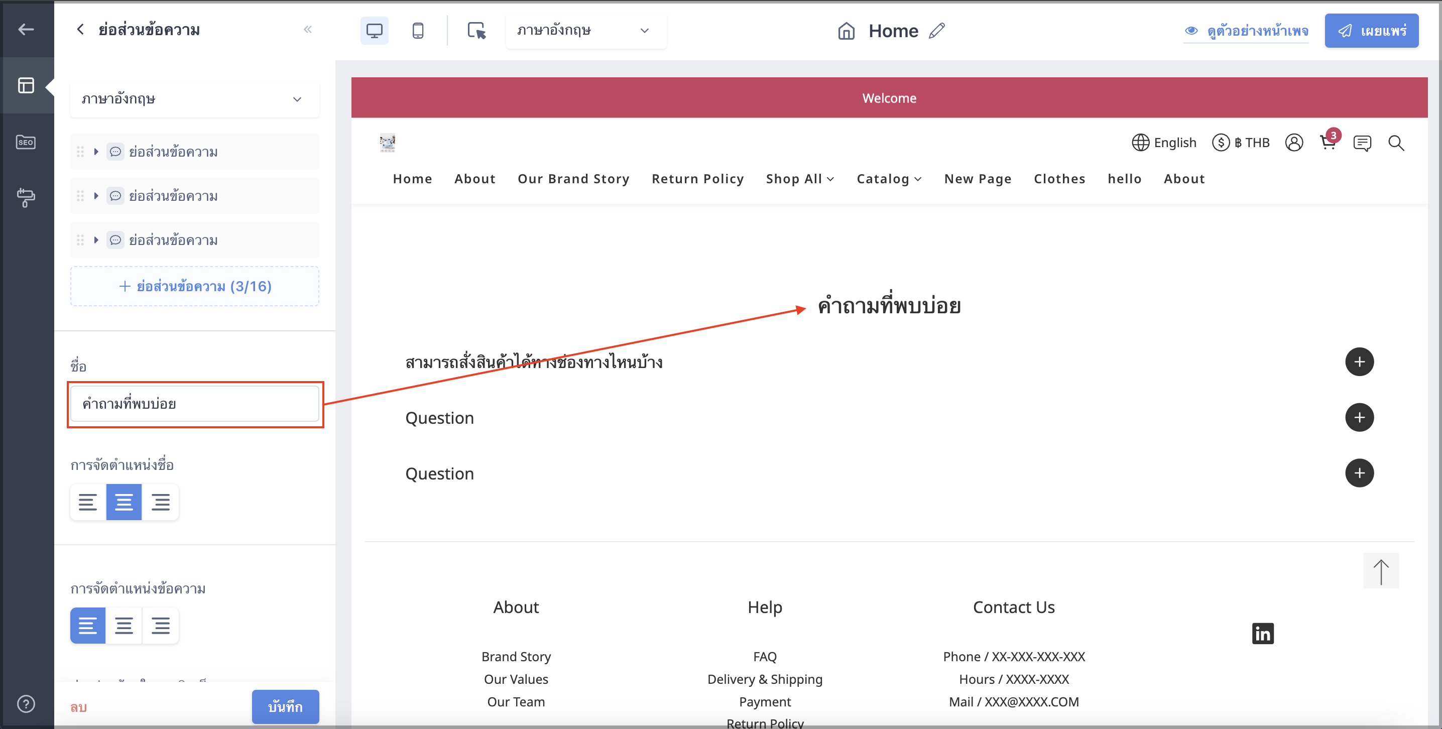Click the Home page house icon
Screen dimensions: 1442x729
click(846, 31)
